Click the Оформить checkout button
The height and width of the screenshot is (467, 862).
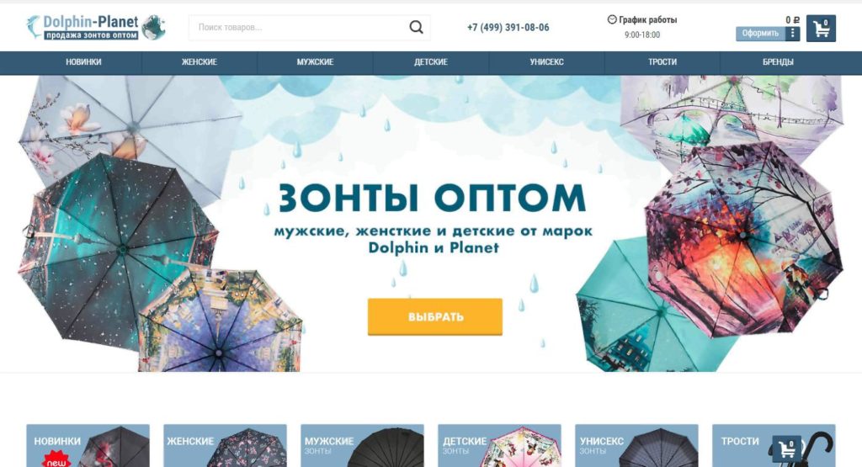click(760, 34)
